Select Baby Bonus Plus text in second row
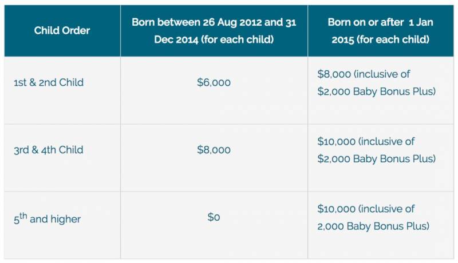 (x=394, y=158)
